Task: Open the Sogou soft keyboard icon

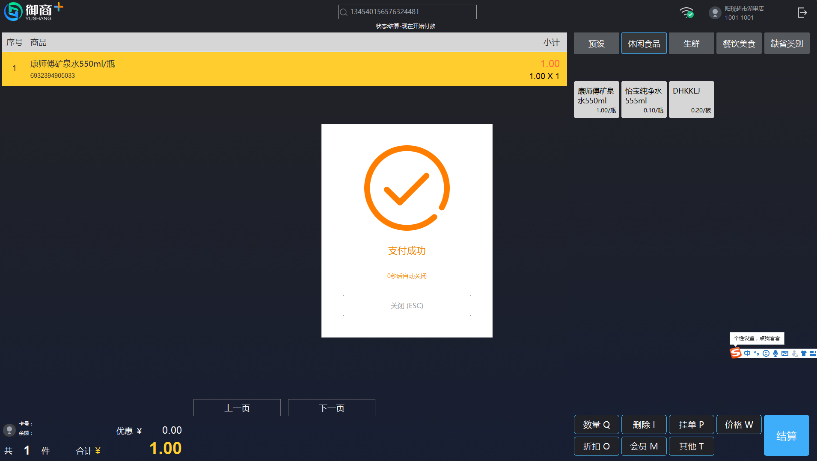Action: [x=785, y=353]
